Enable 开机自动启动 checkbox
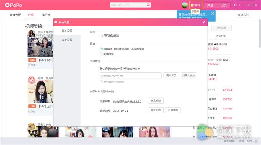The width and height of the screenshot is (261, 145). (x=101, y=35)
